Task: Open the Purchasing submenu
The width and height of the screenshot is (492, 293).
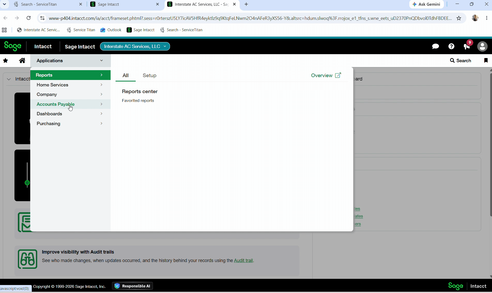Action: point(70,124)
